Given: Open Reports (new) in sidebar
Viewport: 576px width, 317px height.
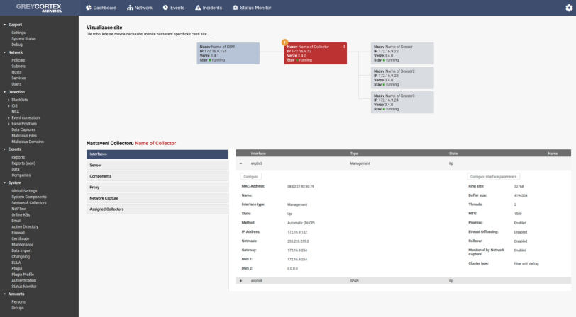Looking at the screenshot, I should pyautogui.click(x=23, y=163).
